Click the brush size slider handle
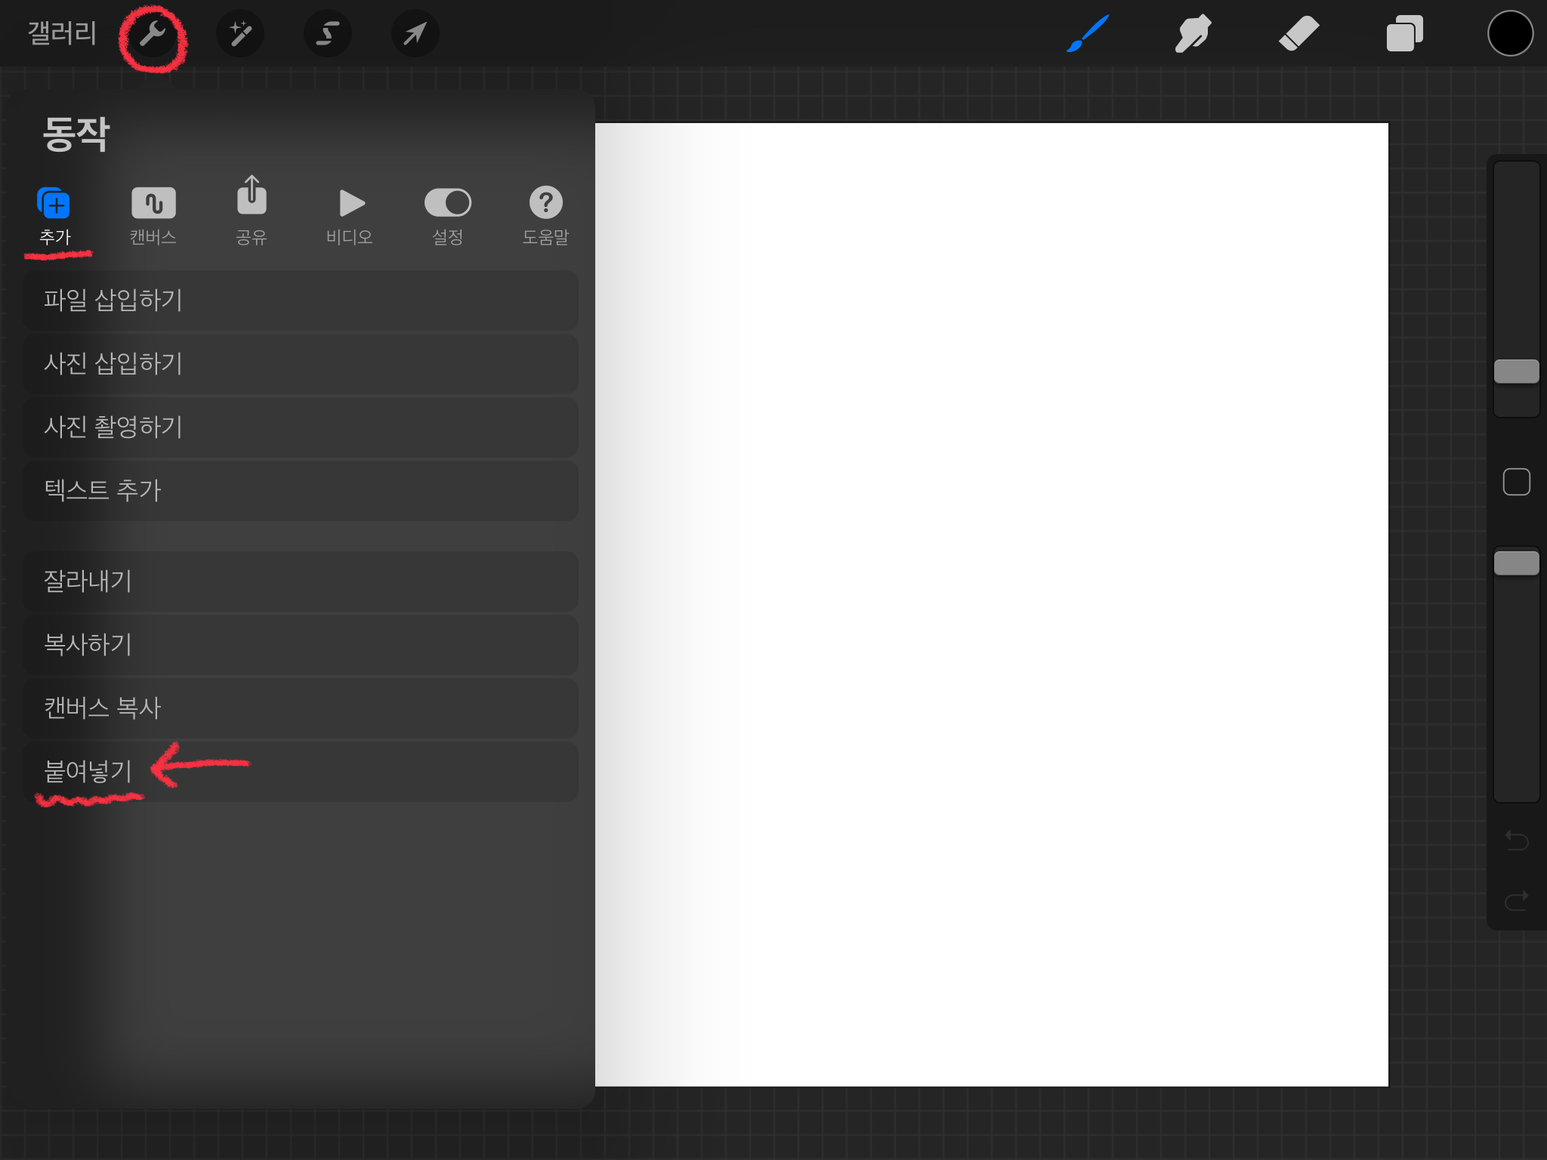Screen dimensions: 1547x1160 coord(1516,372)
